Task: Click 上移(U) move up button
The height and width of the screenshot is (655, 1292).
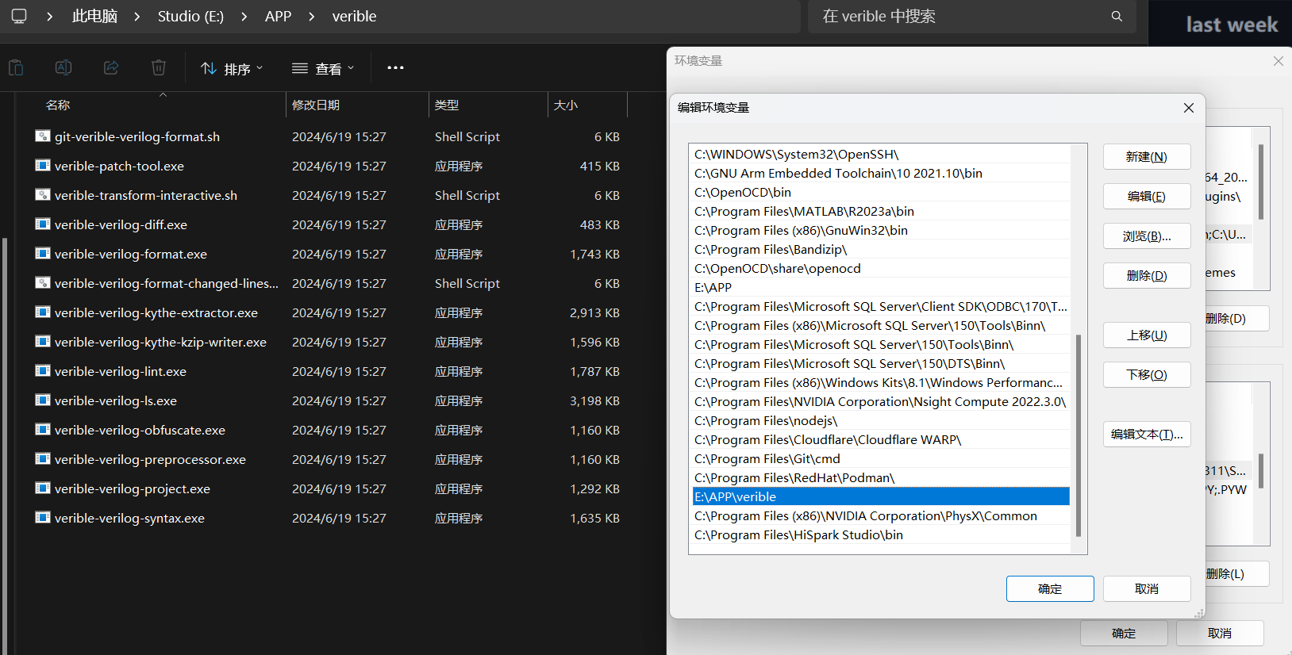Action: (x=1147, y=335)
